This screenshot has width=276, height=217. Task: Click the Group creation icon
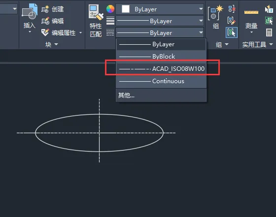[215, 13]
